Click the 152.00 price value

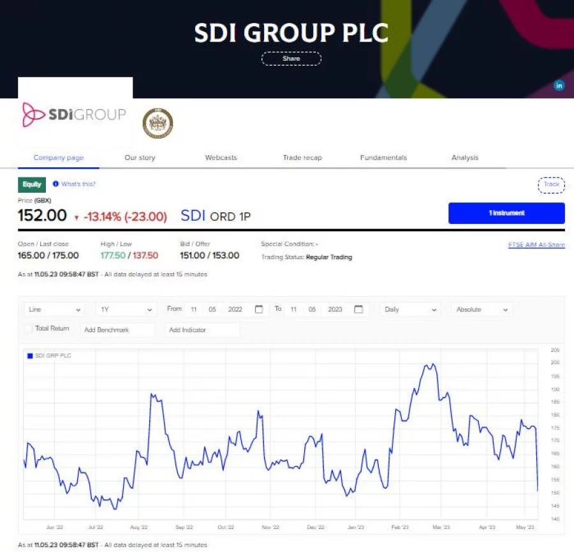[x=43, y=216]
